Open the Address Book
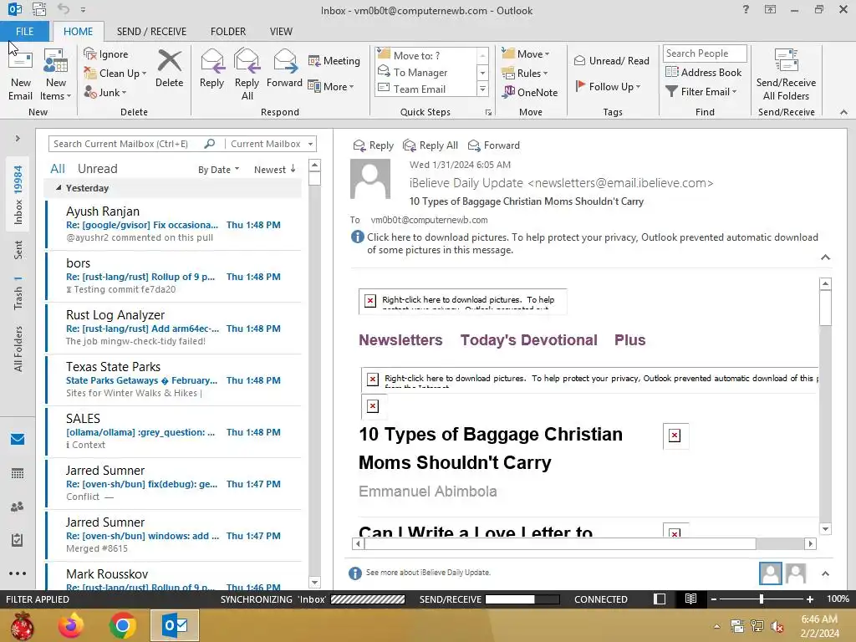 tap(704, 72)
